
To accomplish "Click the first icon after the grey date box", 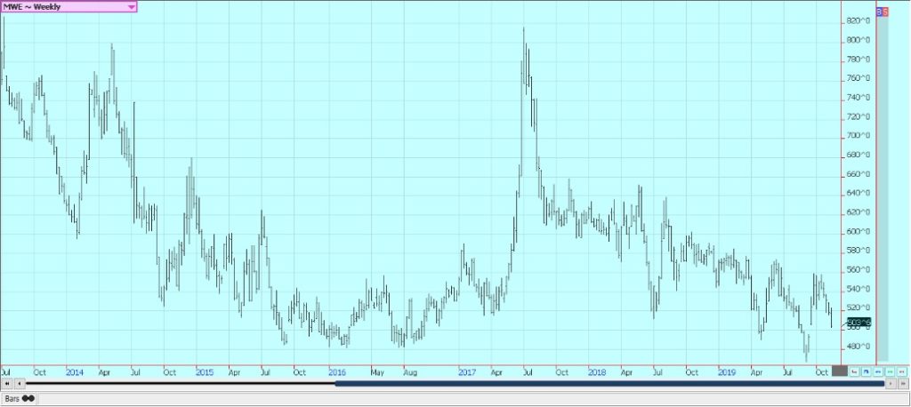I will point(854,371).
